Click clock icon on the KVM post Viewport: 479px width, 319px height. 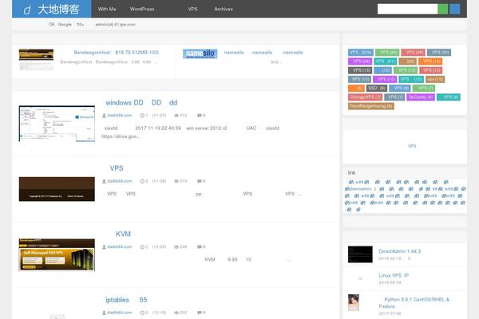point(142,247)
